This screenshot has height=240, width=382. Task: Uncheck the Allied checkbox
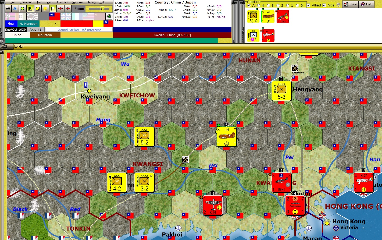pyautogui.click(x=309, y=5)
